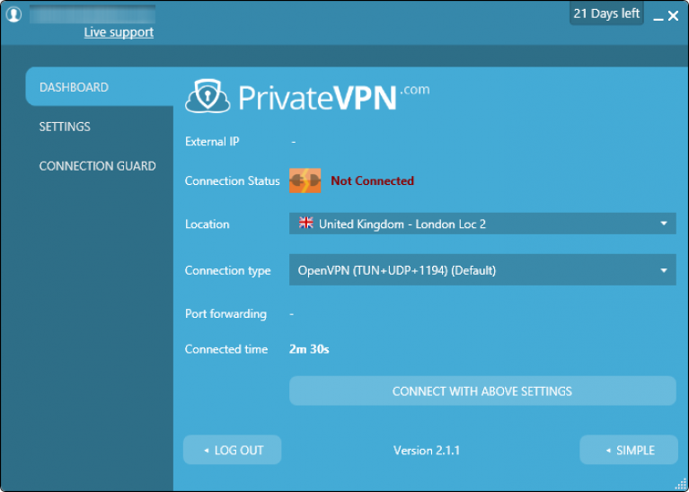Click the blurred username field
Screen dimensions: 689x492
[93, 14]
